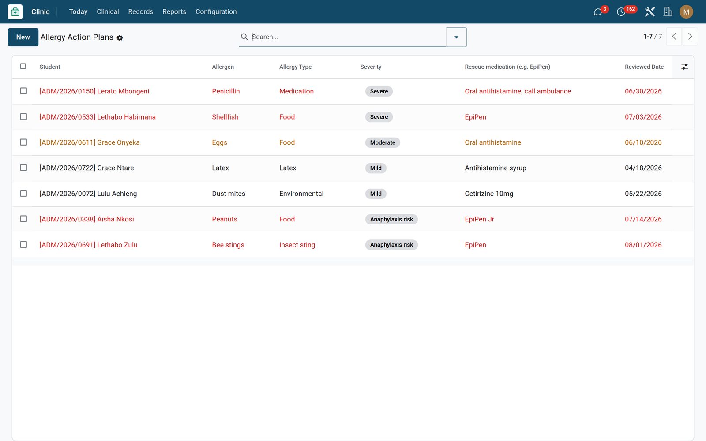Expand the search filter dropdown toggle
The image size is (706, 441).
coord(456,37)
